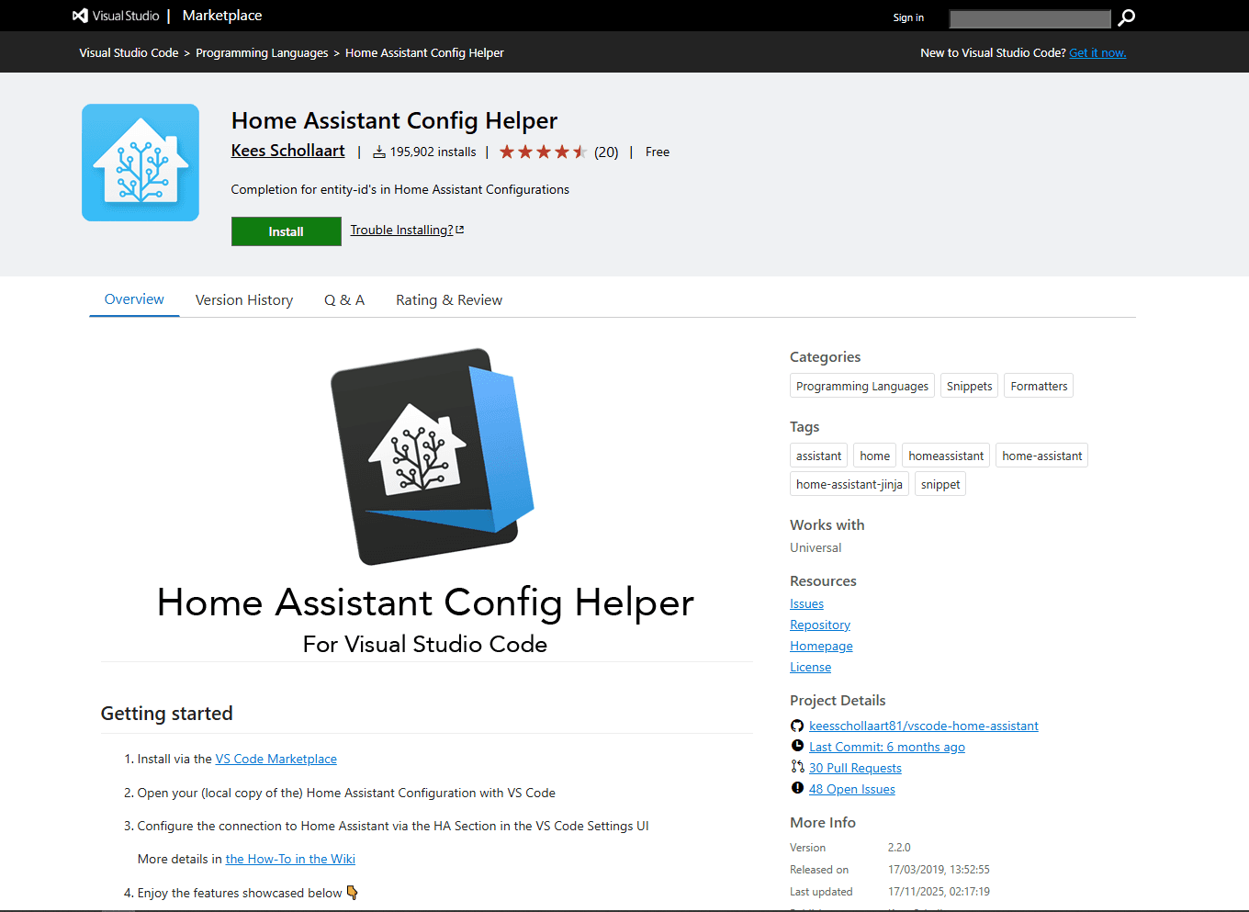The width and height of the screenshot is (1249, 912).
Task: Click the Home Assistant extension logo tile
Action: click(141, 163)
